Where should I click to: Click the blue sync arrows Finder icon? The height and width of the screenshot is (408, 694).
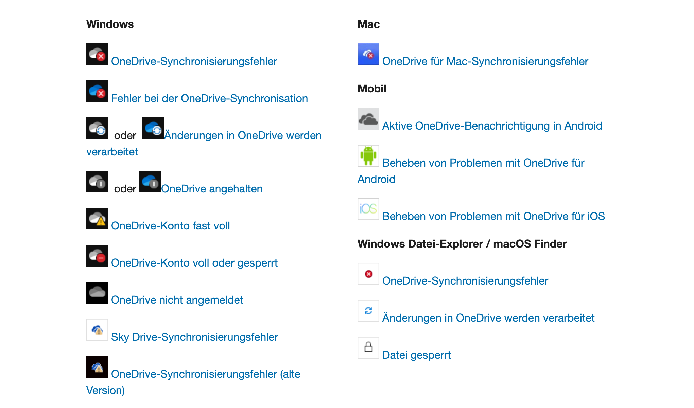pos(368,311)
